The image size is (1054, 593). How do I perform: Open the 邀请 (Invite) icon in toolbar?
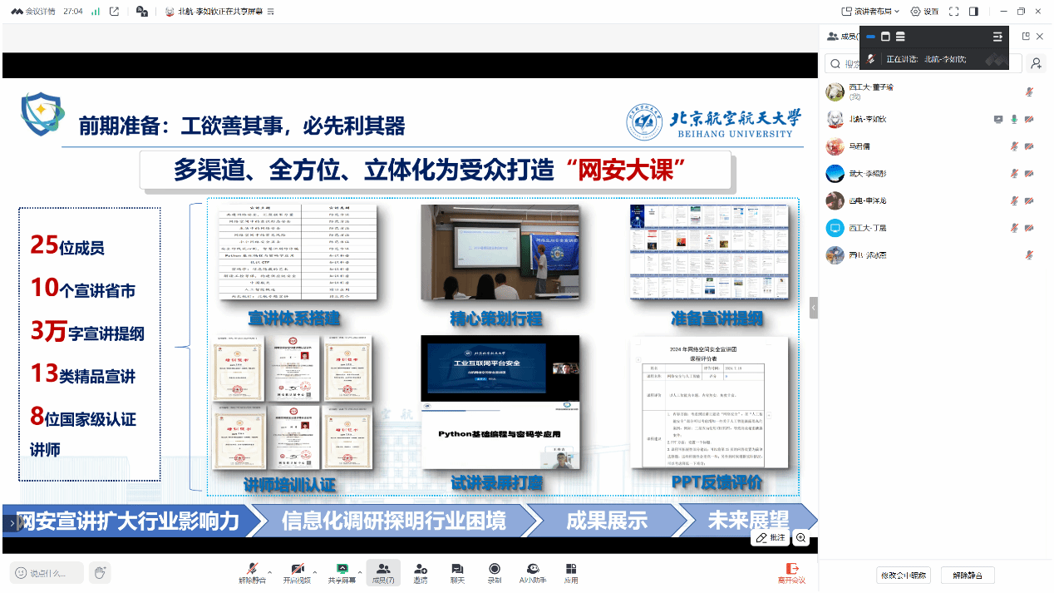coord(421,571)
